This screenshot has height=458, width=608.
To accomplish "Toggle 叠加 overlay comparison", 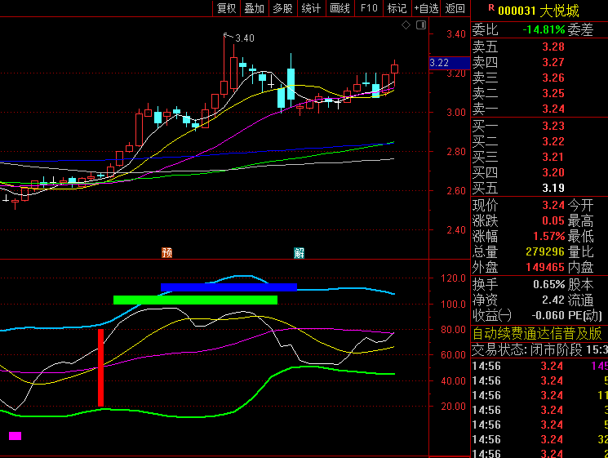I will tap(255, 8).
